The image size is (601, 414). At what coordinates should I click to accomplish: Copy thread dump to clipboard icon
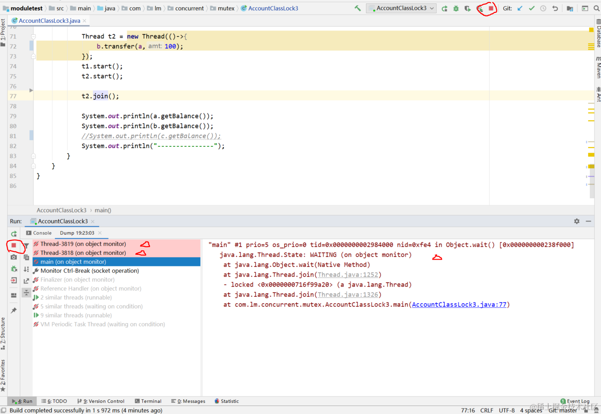pos(26,257)
